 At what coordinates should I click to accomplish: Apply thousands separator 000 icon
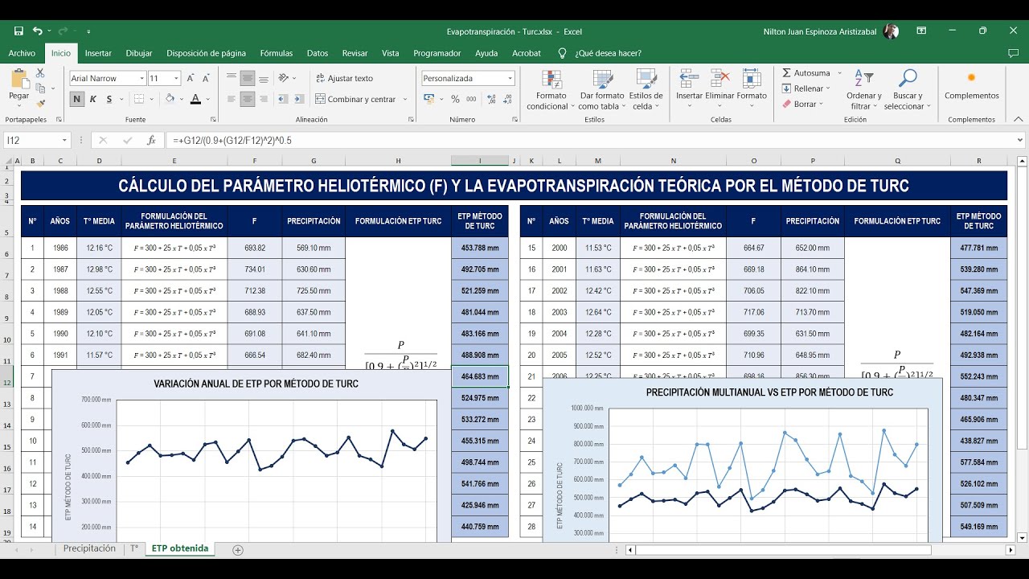pyautogui.click(x=471, y=99)
